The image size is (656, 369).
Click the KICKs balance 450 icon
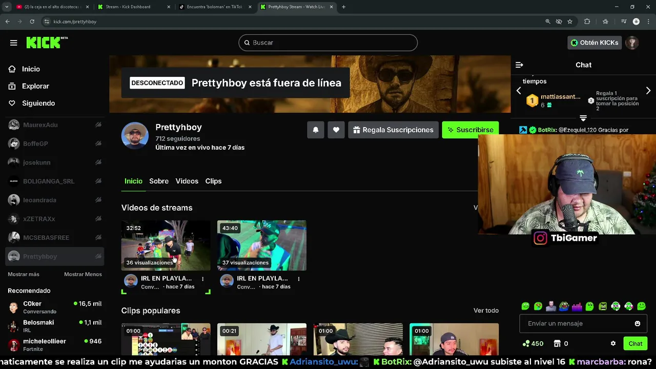pos(526,343)
